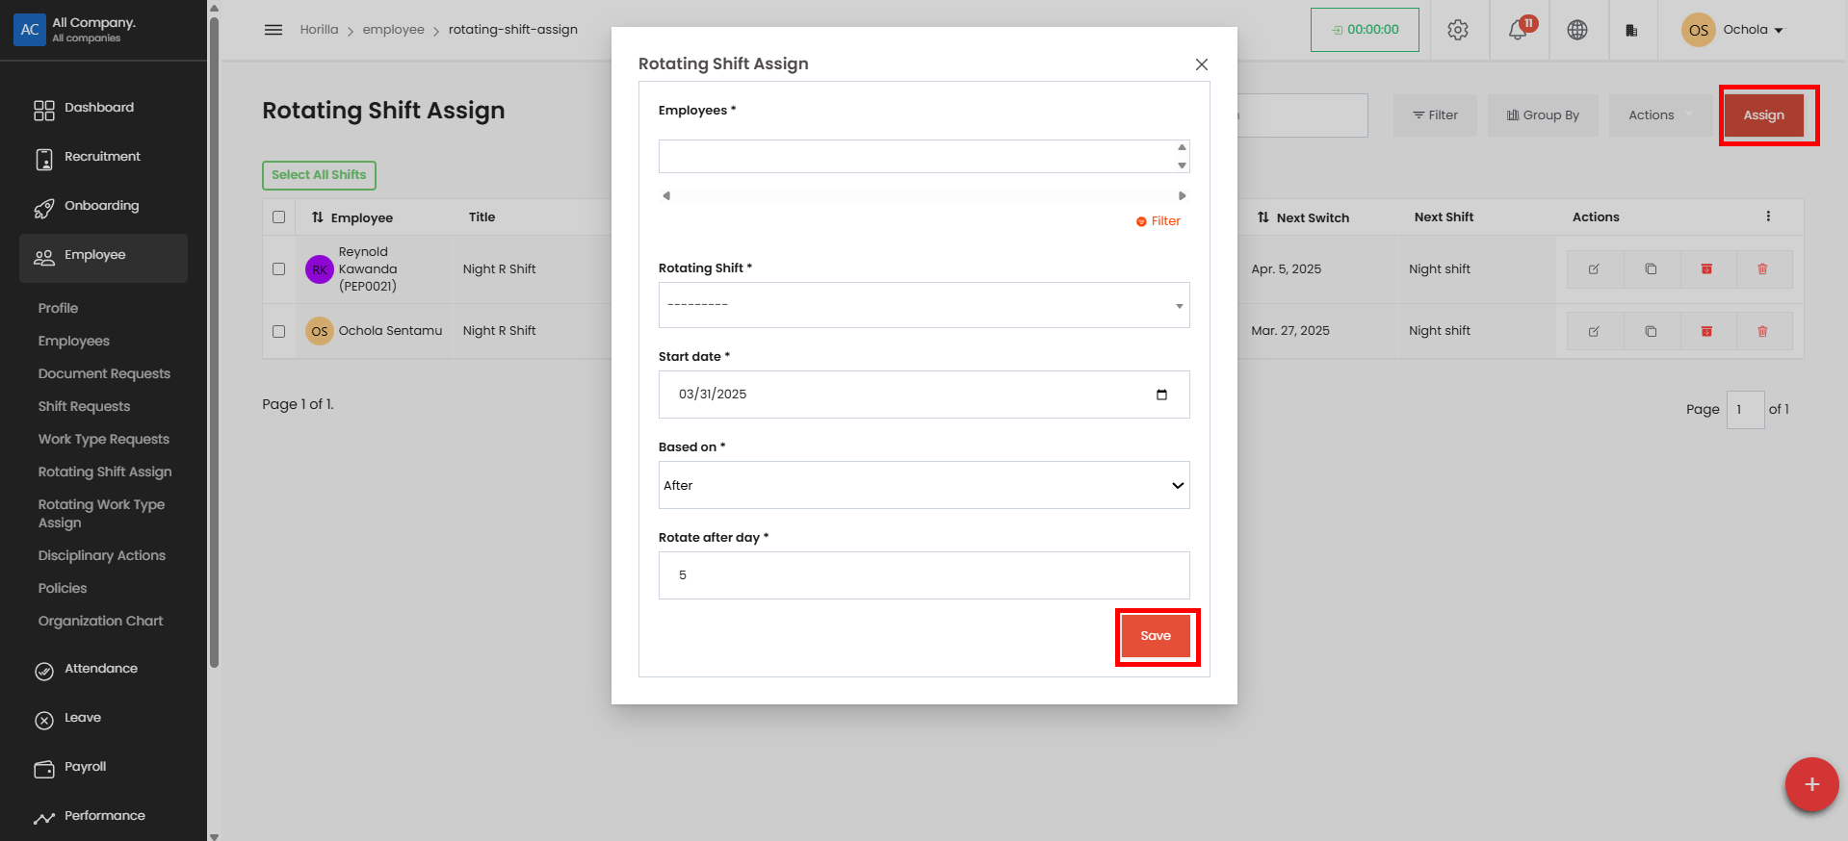Image resolution: width=1848 pixels, height=841 pixels.
Task: Expand the Based on dropdown
Action: (x=923, y=485)
